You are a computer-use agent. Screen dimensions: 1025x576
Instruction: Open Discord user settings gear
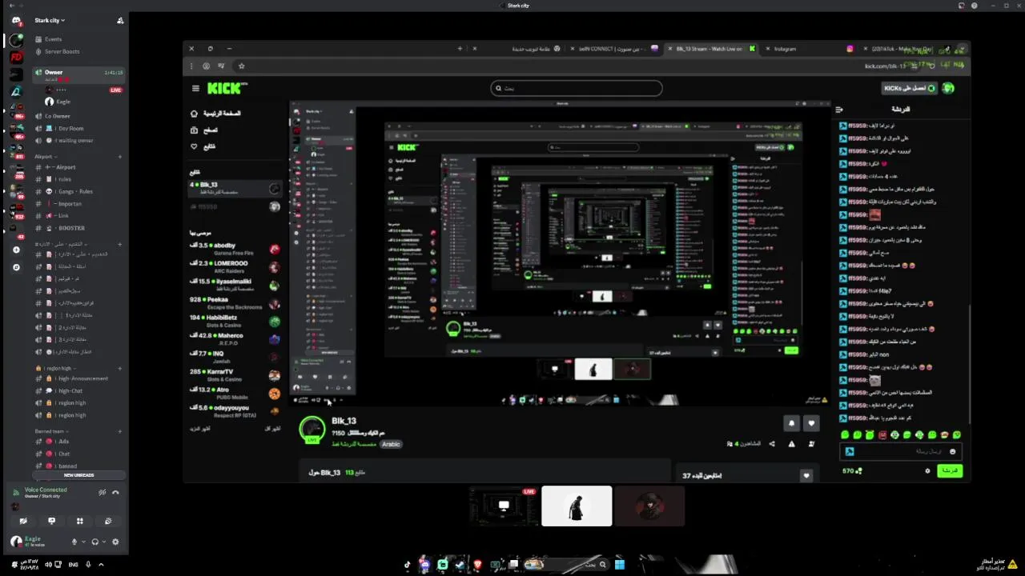point(115,542)
